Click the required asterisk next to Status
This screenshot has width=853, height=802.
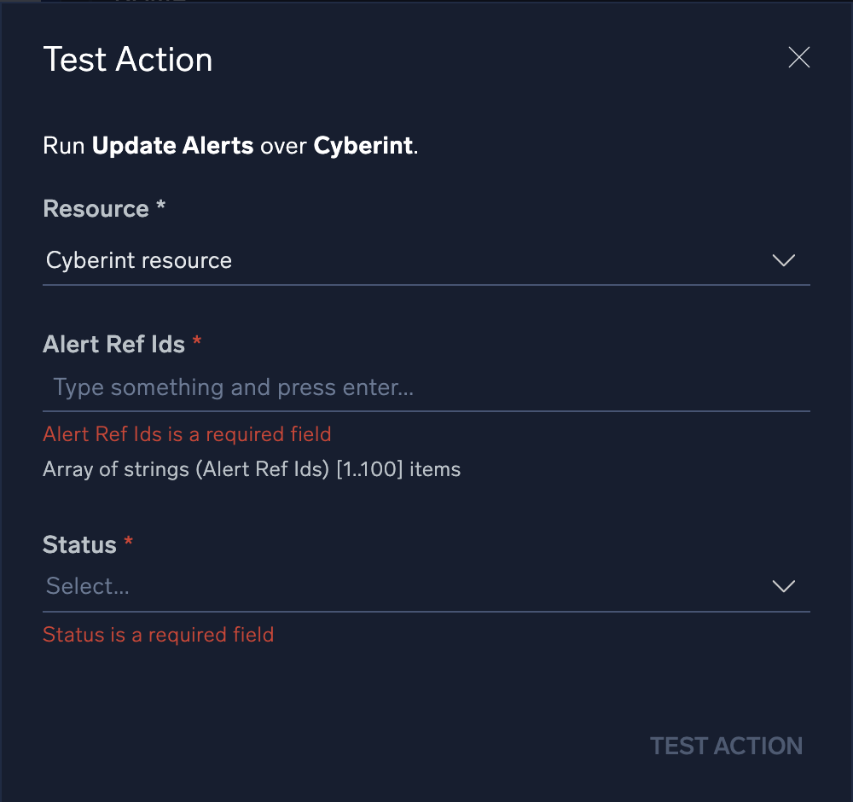(x=130, y=543)
